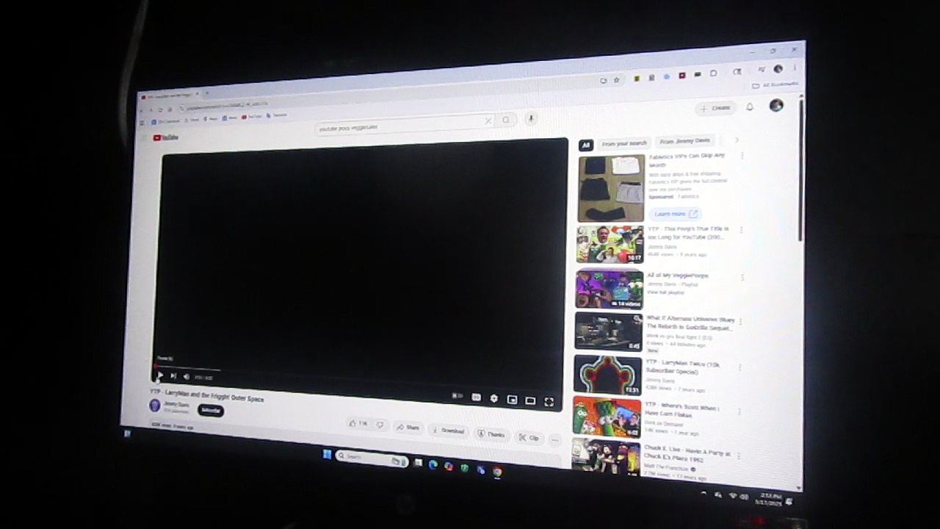Search by voice with the microphone
The width and height of the screenshot is (940, 529).
pos(531,118)
